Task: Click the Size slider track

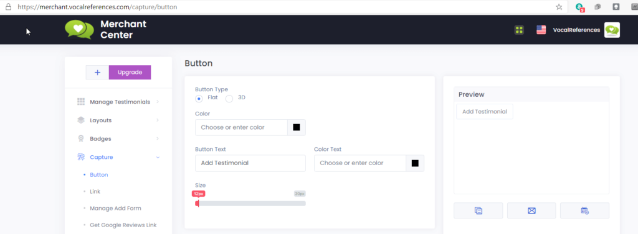Action: click(250, 204)
